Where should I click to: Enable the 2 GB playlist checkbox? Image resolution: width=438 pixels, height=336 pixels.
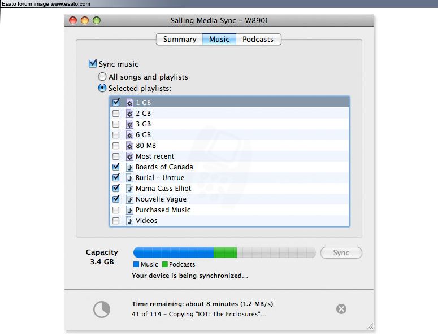click(x=116, y=114)
